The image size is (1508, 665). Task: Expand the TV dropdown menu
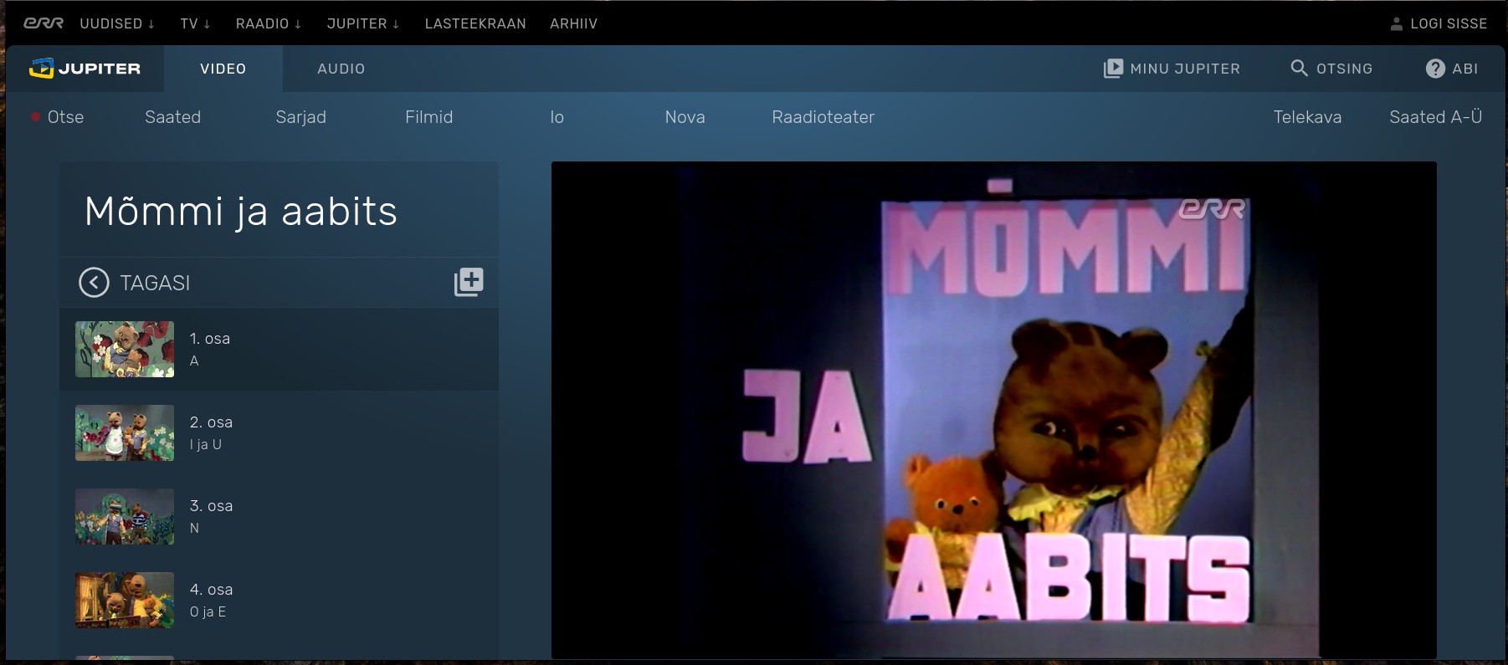click(x=195, y=23)
